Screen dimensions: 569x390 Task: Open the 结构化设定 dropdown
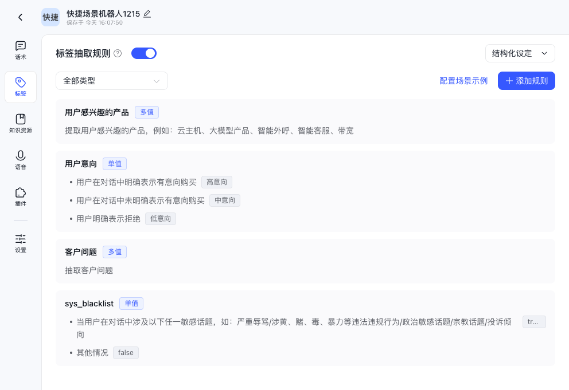[520, 53]
